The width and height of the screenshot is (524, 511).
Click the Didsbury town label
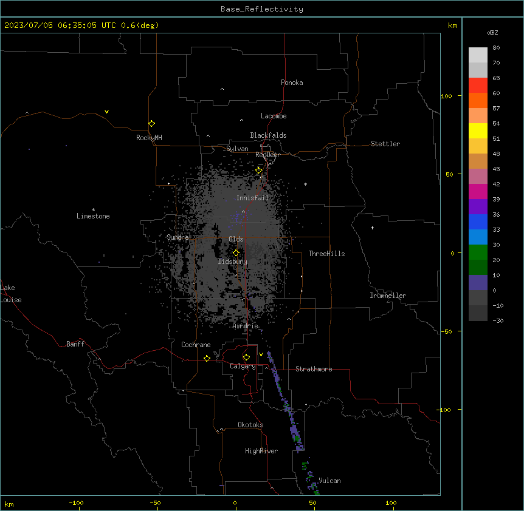click(233, 262)
